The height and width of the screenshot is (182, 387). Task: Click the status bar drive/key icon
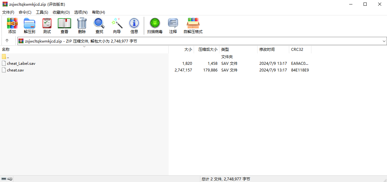(7, 179)
